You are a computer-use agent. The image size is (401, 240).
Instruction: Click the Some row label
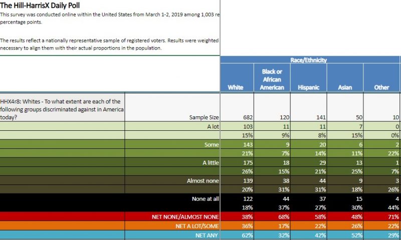coord(212,145)
